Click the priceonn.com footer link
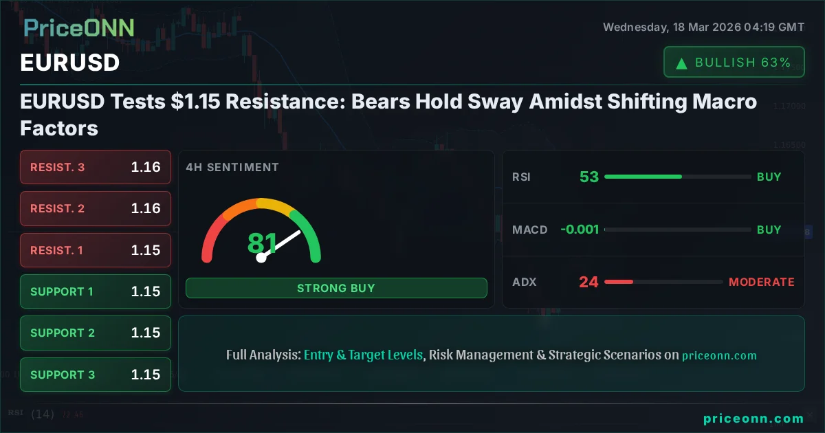Screen dimensions: 825x433 tap(753, 418)
